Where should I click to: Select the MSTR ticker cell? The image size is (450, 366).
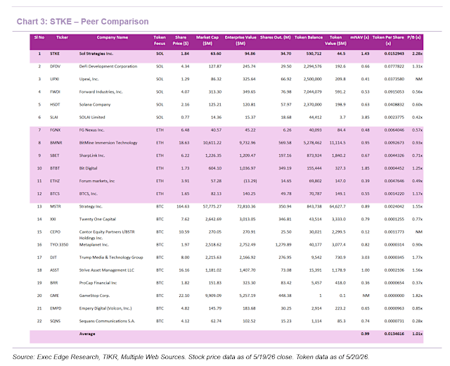pos(55,206)
